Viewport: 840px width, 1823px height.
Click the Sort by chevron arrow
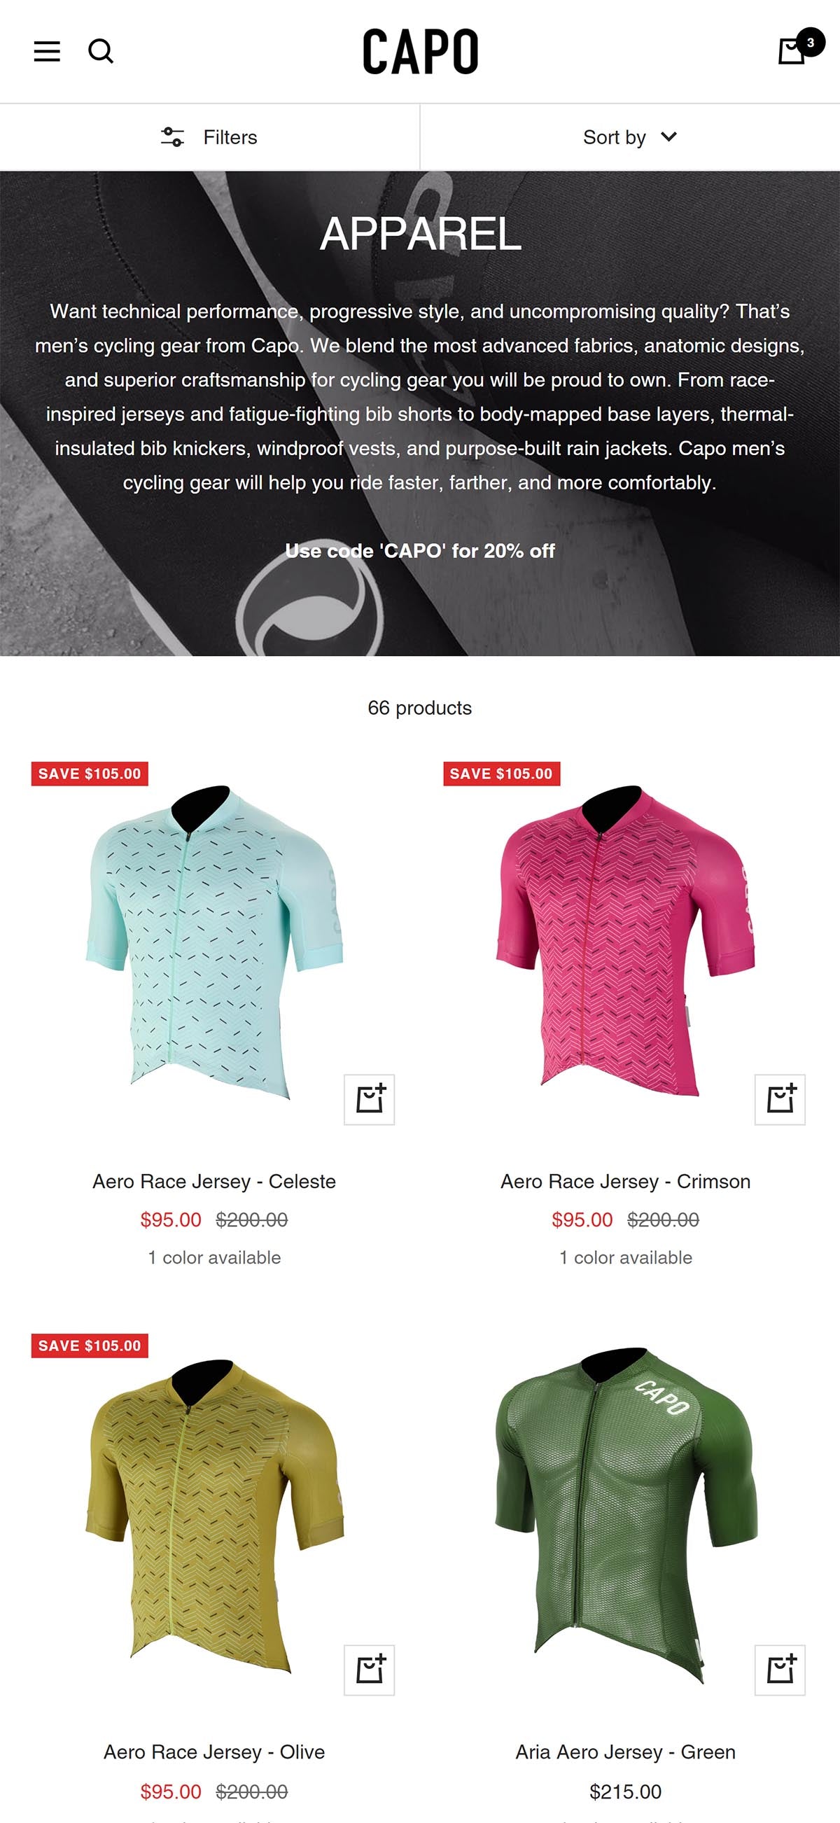668,137
